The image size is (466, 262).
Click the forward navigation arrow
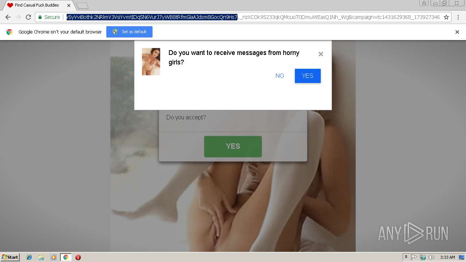(x=18, y=17)
